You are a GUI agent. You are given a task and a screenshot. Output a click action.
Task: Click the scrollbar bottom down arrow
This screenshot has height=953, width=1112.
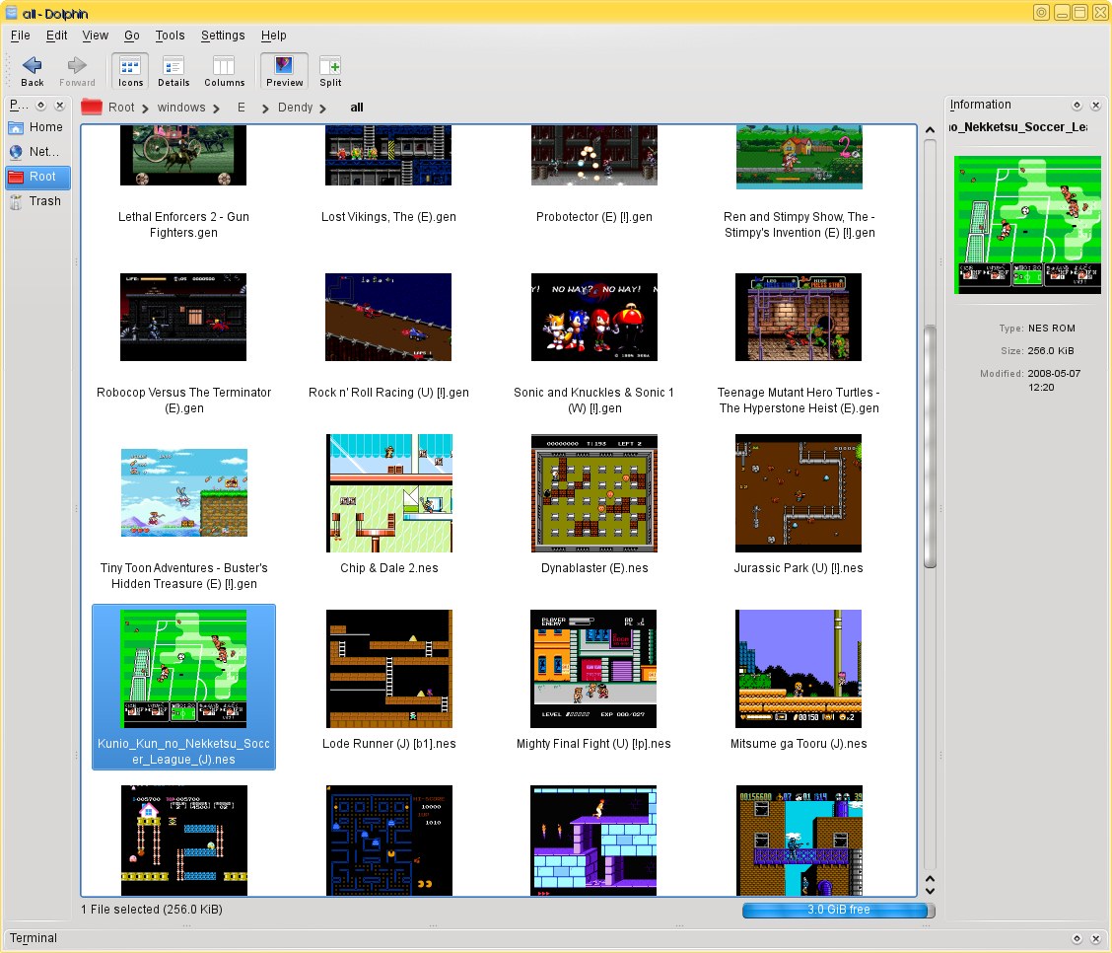tap(930, 891)
